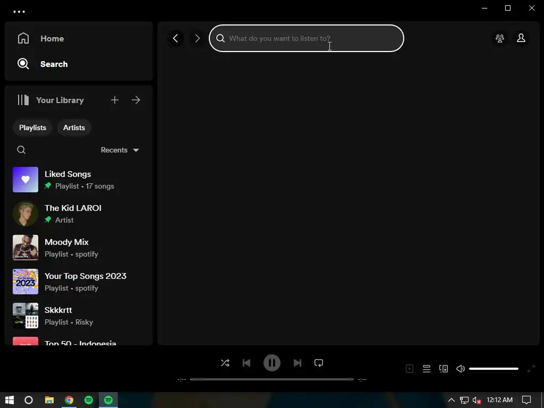This screenshot has height=408, width=544.
Task: Open the Friend Activity icon
Action: click(x=499, y=38)
